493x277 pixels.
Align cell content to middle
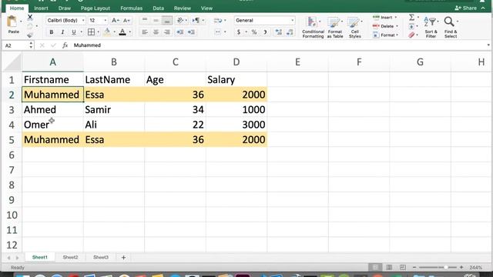pyautogui.click(x=156, y=21)
